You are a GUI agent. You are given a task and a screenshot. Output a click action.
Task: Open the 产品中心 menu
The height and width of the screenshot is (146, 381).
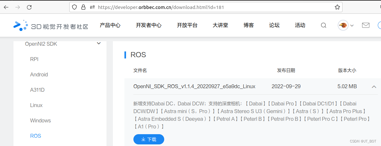pyautogui.click(x=110, y=25)
